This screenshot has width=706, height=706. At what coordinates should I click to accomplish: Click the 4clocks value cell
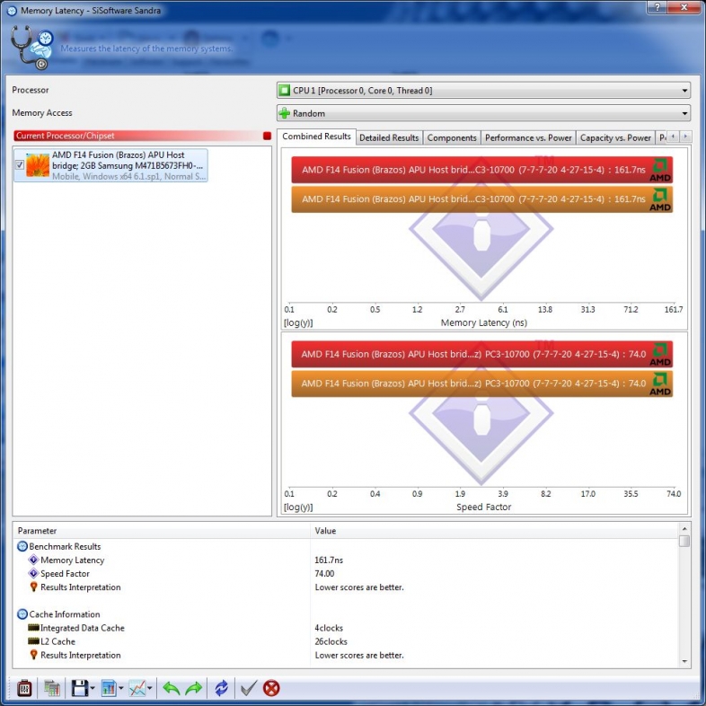point(329,628)
